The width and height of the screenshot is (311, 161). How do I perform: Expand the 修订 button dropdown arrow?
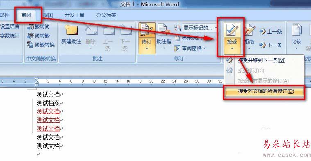point(147,48)
